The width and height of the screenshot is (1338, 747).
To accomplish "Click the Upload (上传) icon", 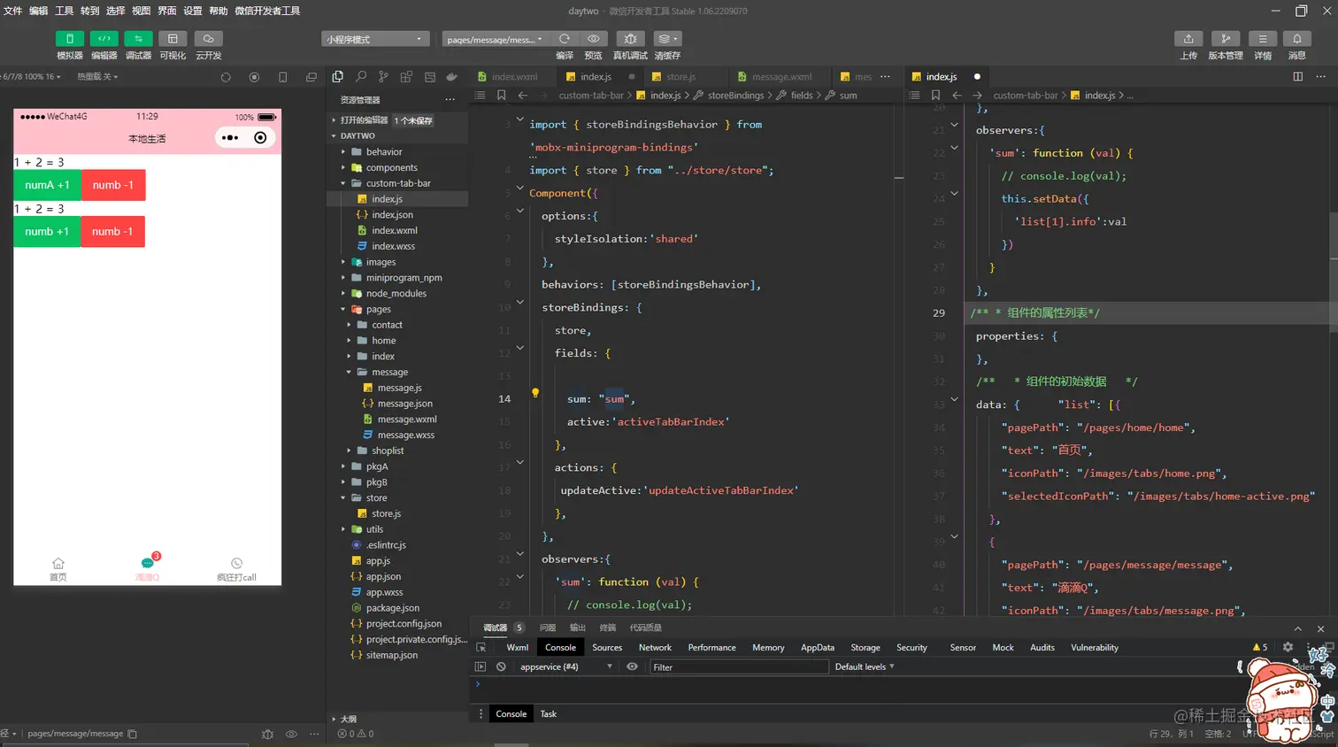I will coord(1188,39).
